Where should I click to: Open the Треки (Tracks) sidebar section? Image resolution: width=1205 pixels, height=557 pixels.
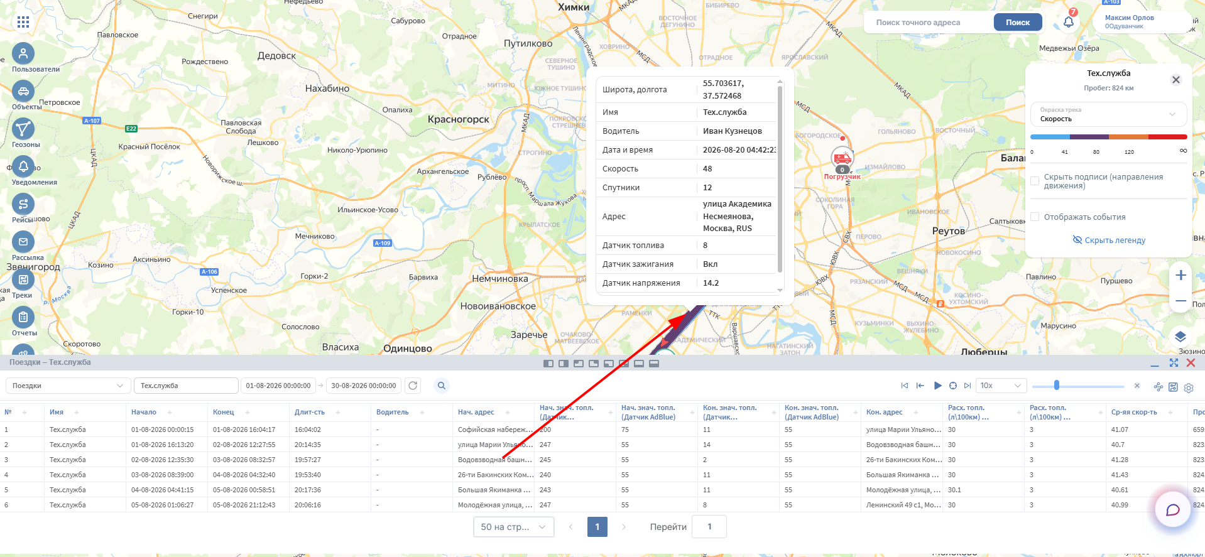pyautogui.click(x=23, y=280)
